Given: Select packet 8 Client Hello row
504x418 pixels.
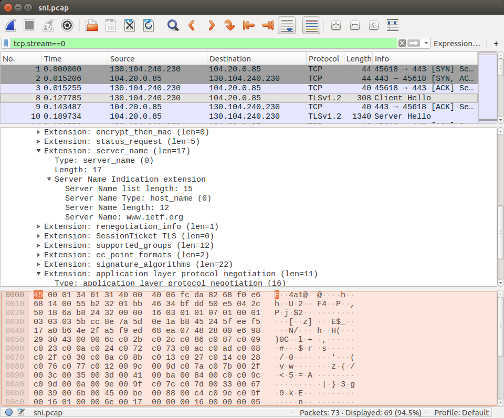Looking at the screenshot, I should coord(239,98).
